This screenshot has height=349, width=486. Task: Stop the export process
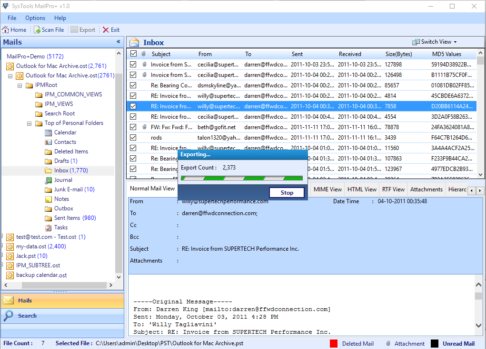[x=287, y=193]
